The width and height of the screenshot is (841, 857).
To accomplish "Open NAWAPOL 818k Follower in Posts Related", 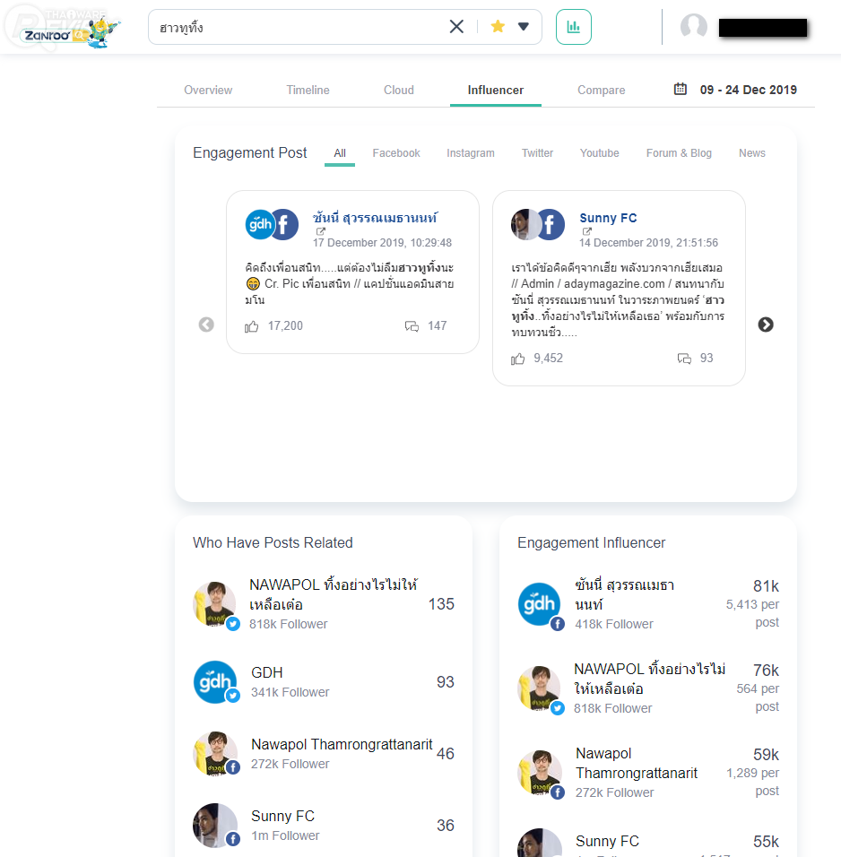I will (324, 604).
